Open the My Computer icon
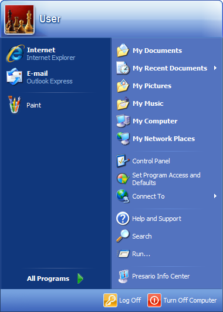This screenshot has width=223, height=312. point(123,121)
